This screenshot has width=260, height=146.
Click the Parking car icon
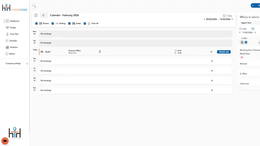57,24
